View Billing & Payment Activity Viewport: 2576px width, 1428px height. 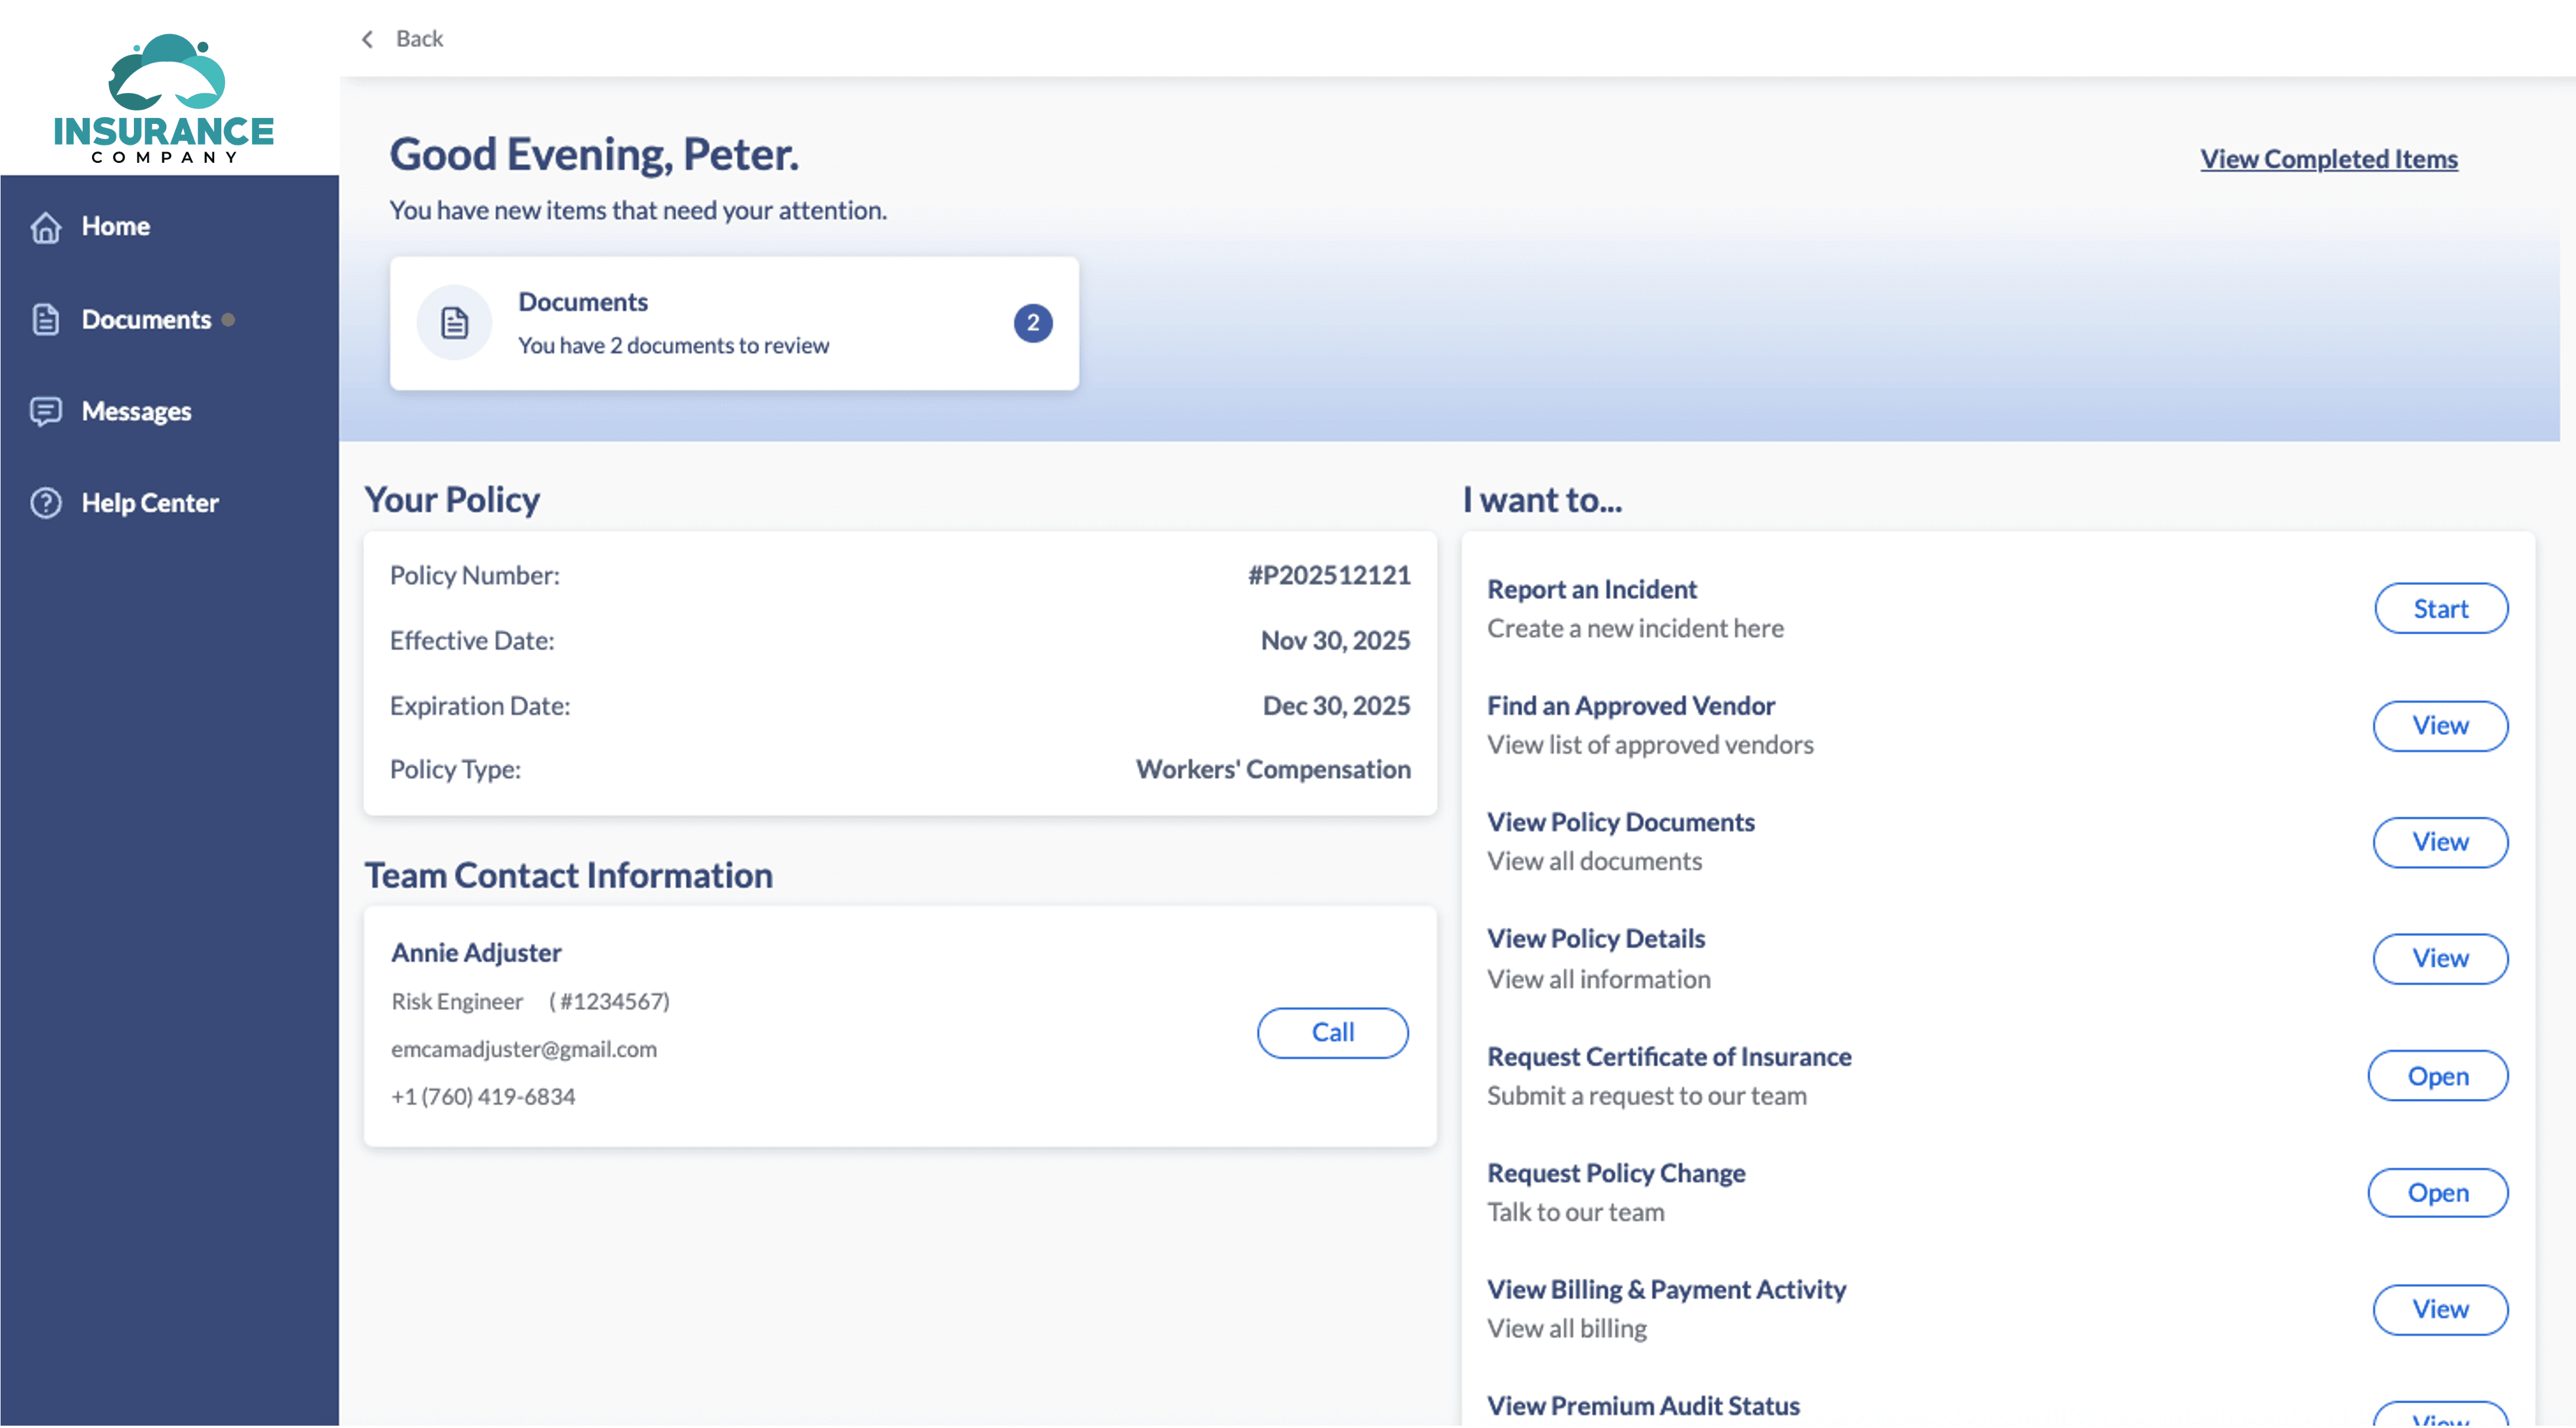tap(2440, 1309)
